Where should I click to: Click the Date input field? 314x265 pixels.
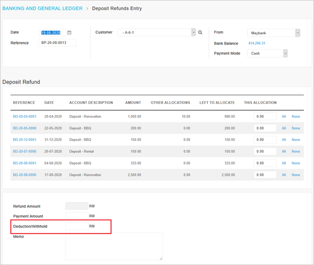[53, 33]
